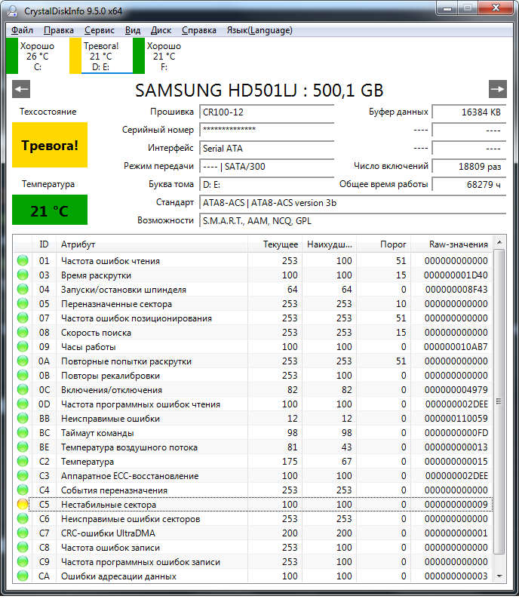This screenshot has width=519, height=599.
Task: Click power on count field 18809 раз
Action: pos(469,166)
